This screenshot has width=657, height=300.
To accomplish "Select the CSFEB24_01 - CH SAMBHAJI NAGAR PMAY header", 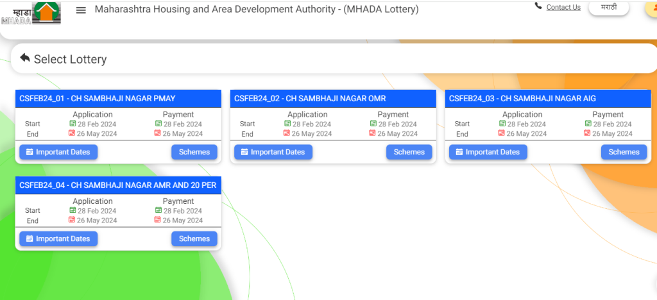I will pyautogui.click(x=118, y=99).
